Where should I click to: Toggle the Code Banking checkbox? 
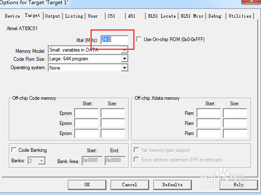(14, 150)
